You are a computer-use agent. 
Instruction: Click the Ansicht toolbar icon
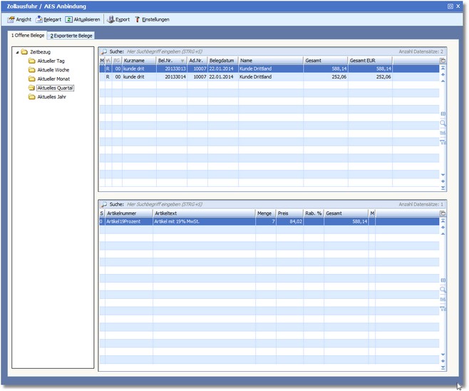[x=11, y=19]
